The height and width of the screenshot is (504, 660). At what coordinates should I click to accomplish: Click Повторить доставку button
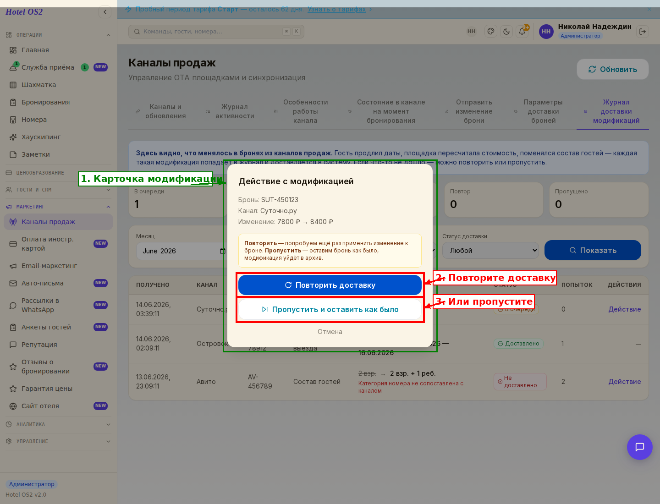pyautogui.click(x=330, y=285)
